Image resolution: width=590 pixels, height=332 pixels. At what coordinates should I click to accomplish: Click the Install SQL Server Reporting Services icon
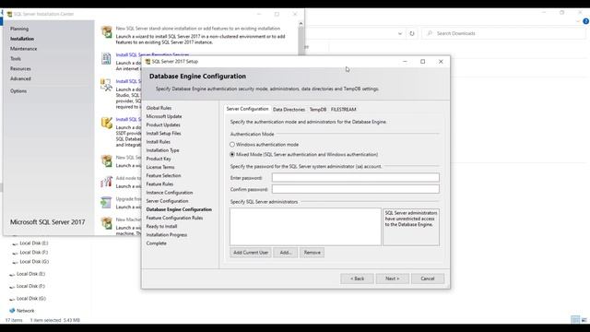(106, 58)
